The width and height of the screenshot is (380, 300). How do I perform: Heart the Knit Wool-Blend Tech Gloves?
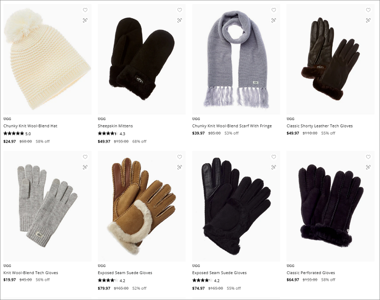coord(85,157)
